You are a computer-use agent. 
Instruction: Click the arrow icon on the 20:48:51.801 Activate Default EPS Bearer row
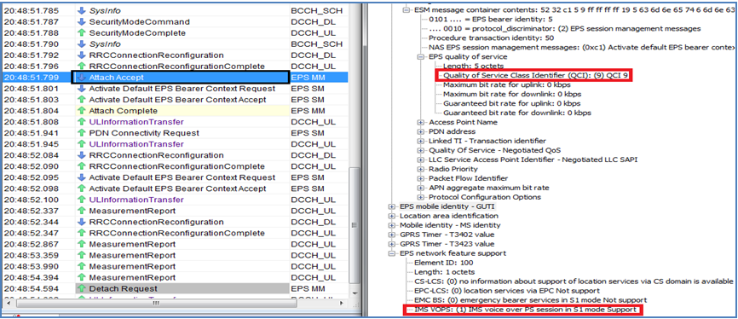point(82,89)
